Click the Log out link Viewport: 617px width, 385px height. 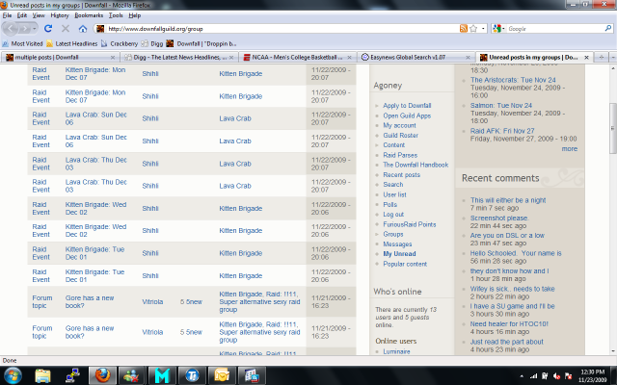(393, 214)
